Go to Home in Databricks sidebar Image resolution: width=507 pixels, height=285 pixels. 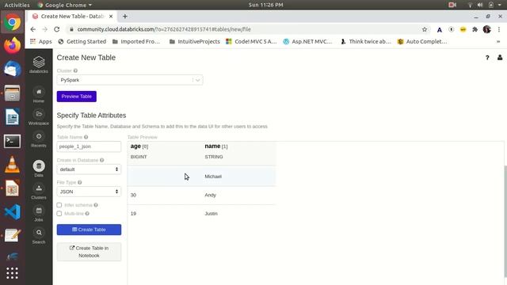tap(39, 95)
